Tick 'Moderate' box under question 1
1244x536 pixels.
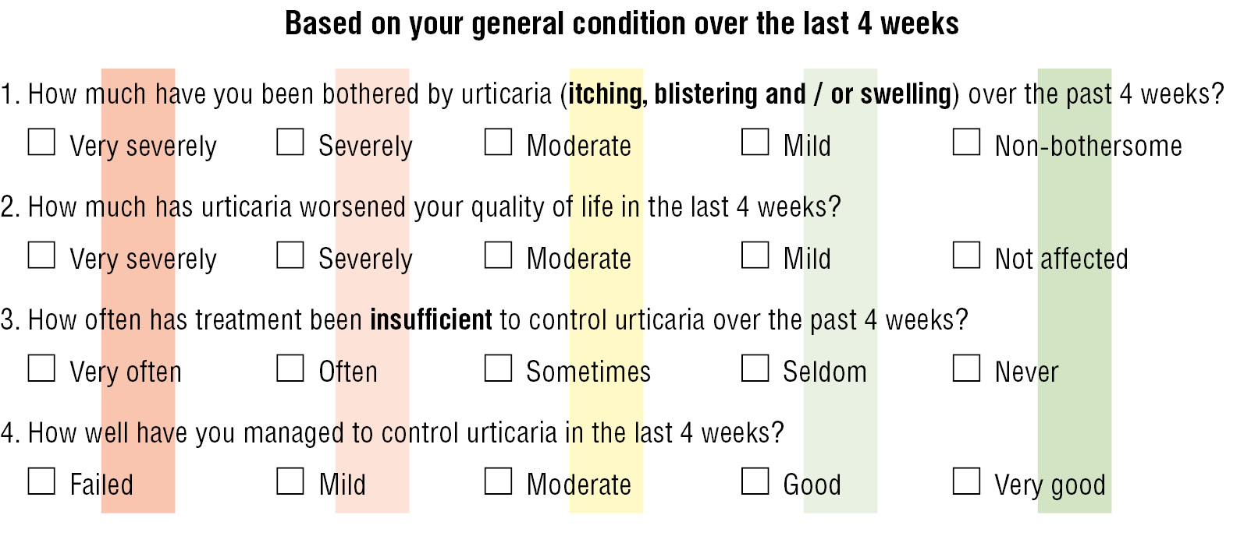498,143
